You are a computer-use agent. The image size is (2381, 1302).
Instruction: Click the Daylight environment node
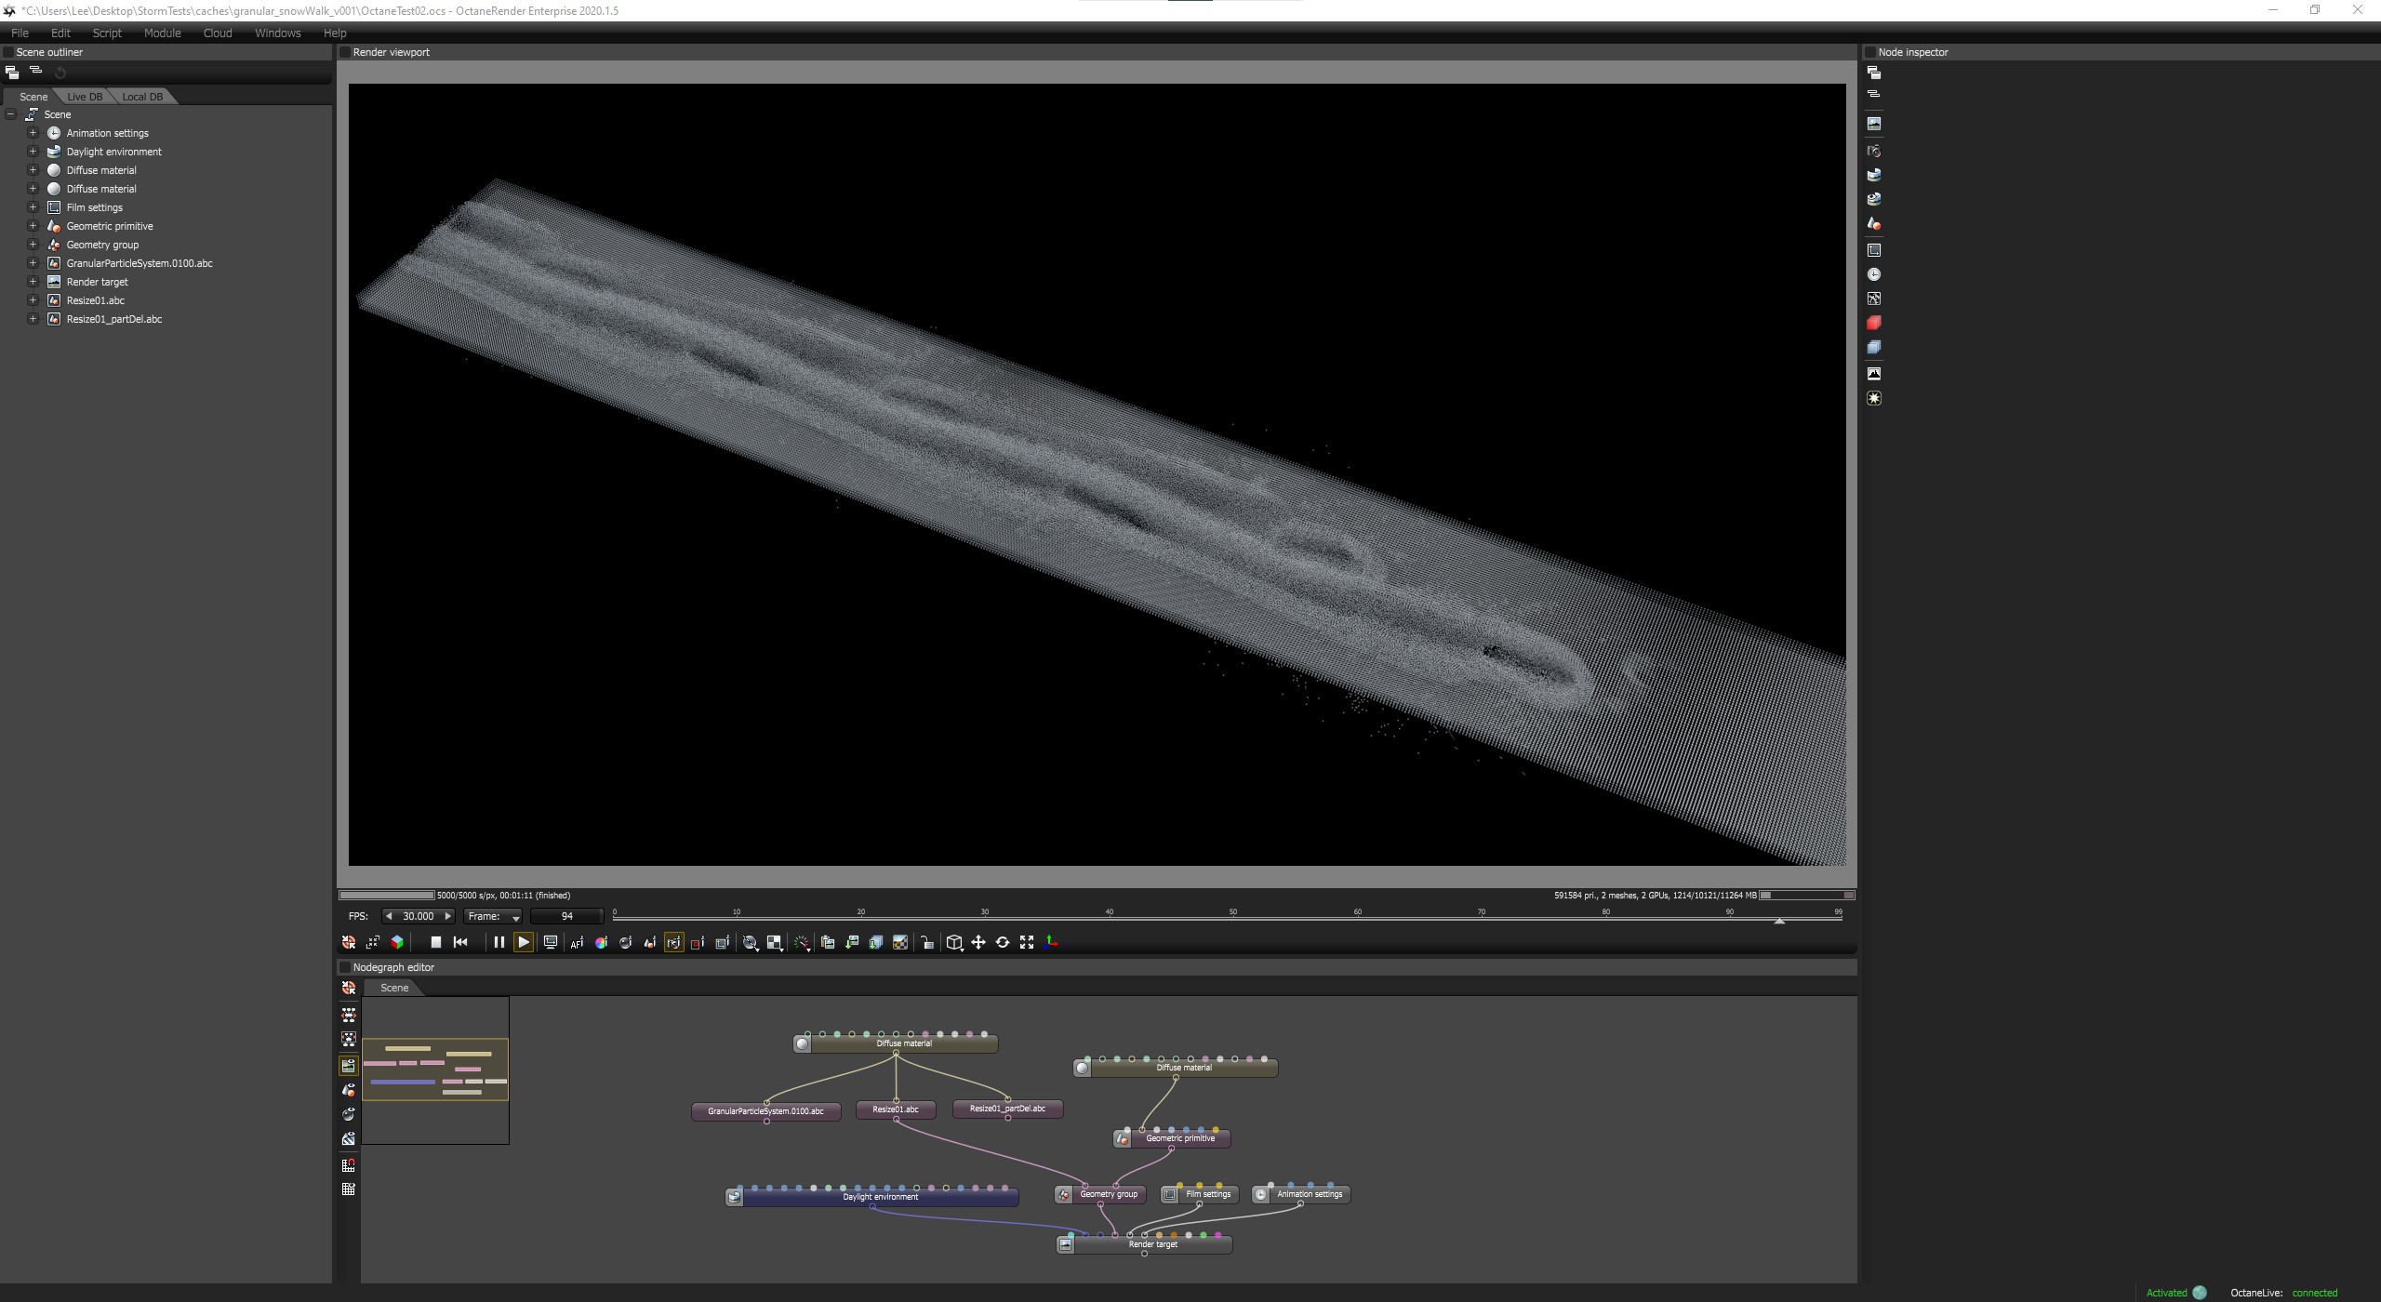click(880, 1197)
